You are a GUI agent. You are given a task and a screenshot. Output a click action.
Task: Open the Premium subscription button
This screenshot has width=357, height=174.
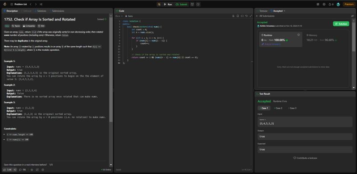pyautogui.click(x=349, y=4)
